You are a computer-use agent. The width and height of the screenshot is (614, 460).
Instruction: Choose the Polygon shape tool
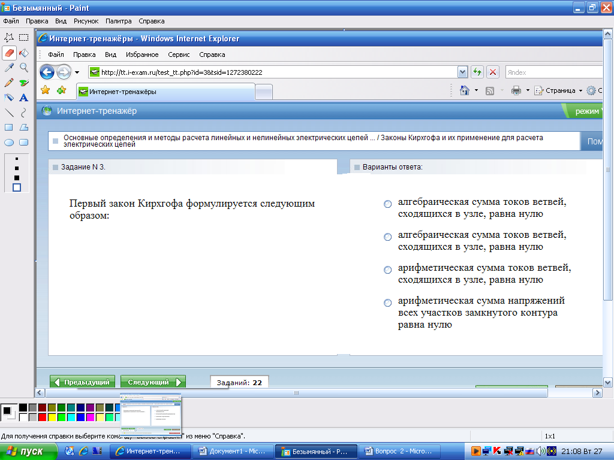pyautogui.click(x=24, y=128)
